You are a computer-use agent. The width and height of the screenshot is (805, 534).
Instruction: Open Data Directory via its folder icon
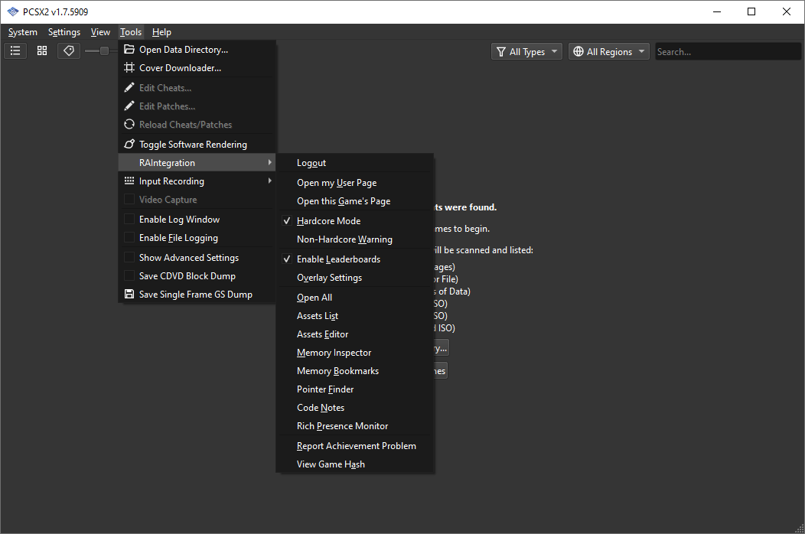pos(128,48)
